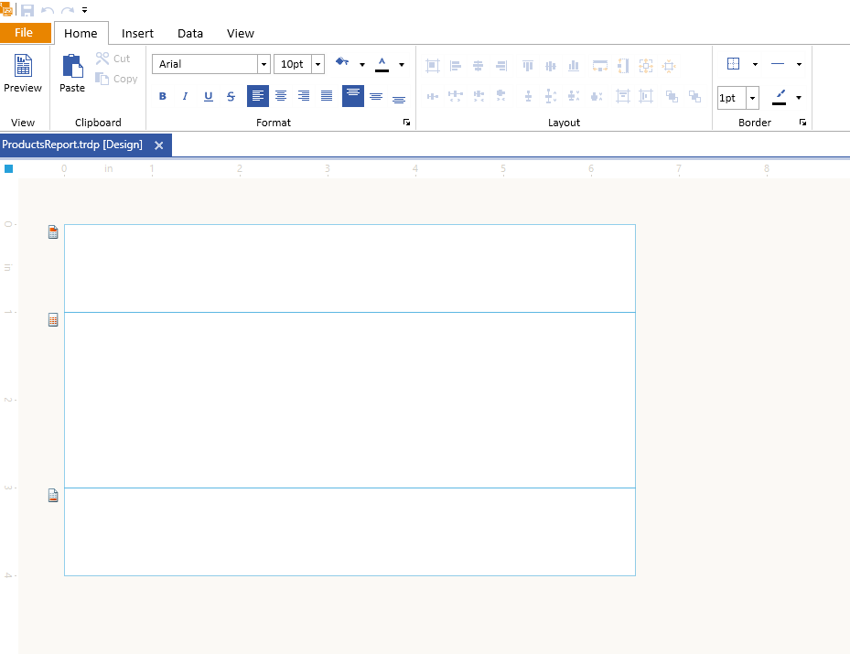Open the 1pt border width dropdown
This screenshot has width=850, height=654.
point(752,98)
